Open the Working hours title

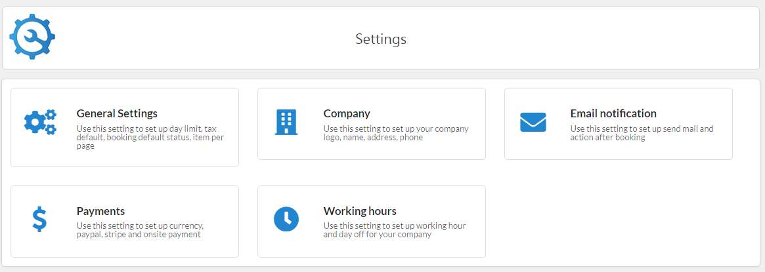[x=360, y=211]
